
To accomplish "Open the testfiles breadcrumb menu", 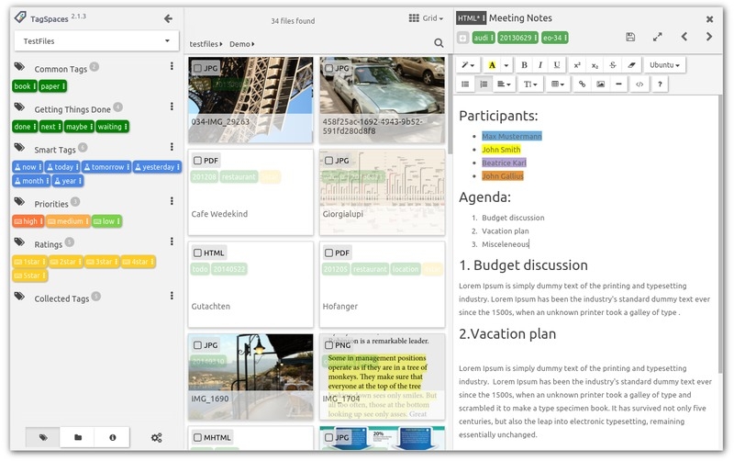I will point(206,44).
